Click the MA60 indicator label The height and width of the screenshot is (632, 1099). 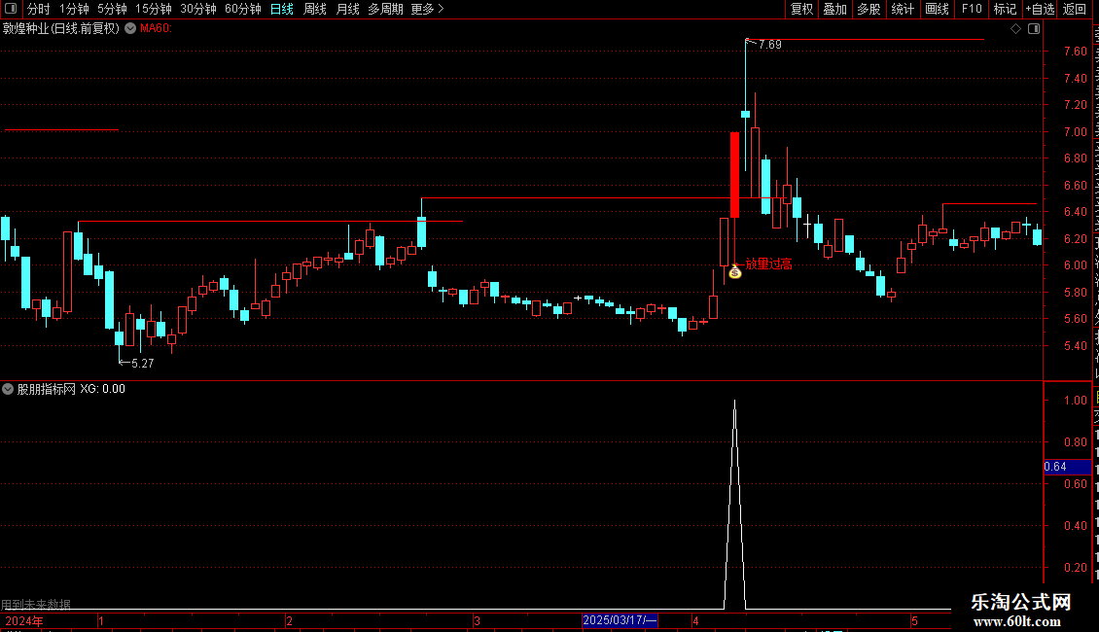tap(156, 29)
